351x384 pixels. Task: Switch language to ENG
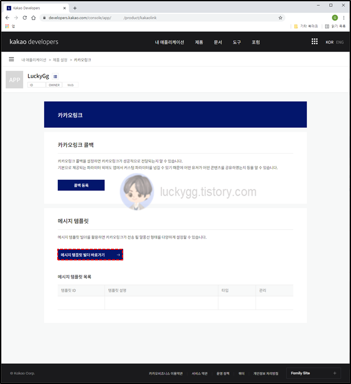340,42
